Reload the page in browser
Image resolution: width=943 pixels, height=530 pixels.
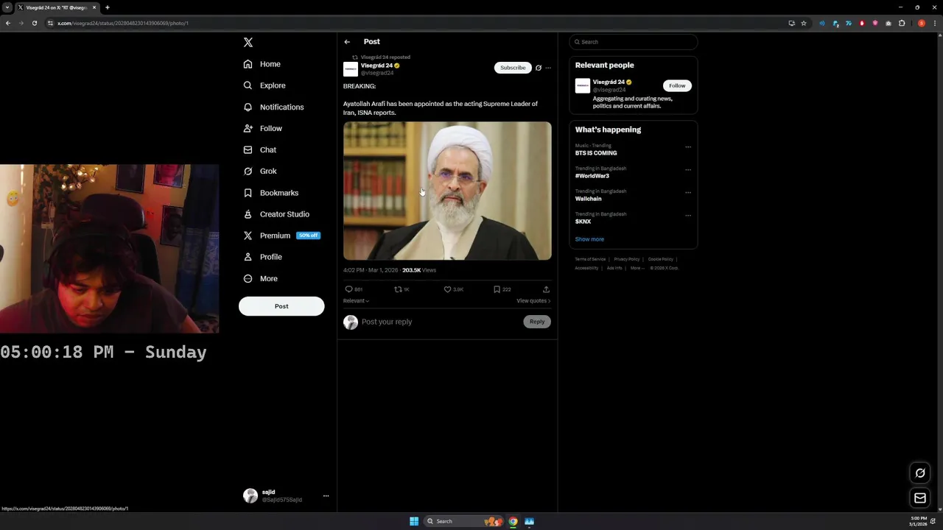click(34, 23)
